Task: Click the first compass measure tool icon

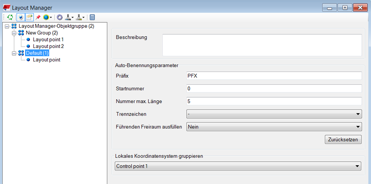Action: click(x=68, y=17)
